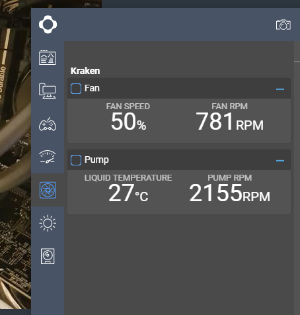Click the 2155 RPM pump reading
The image size is (300, 315).
(x=229, y=193)
